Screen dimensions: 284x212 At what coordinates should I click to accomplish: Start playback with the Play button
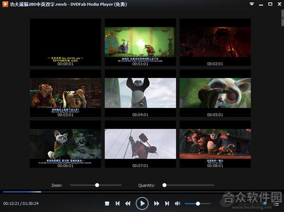point(142,203)
